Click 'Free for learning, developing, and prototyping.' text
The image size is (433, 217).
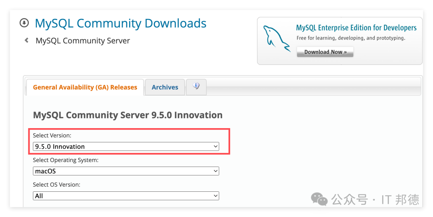click(351, 38)
